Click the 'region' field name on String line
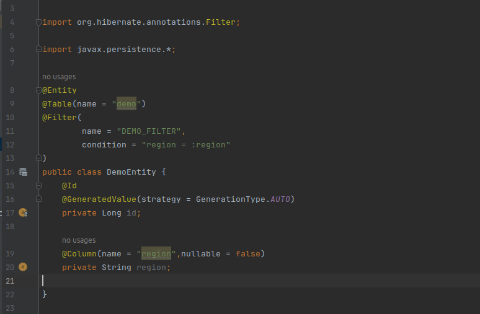Image resolution: width=480 pixels, height=314 pixels. click(x=151, y=267)
